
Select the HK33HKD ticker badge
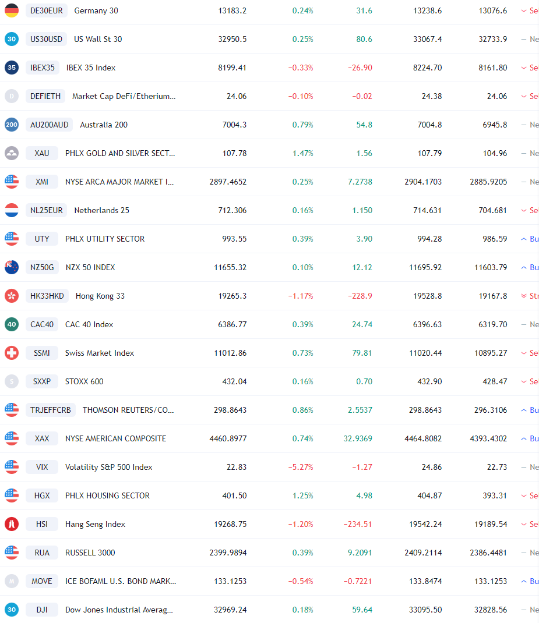[x=47, y=296]
